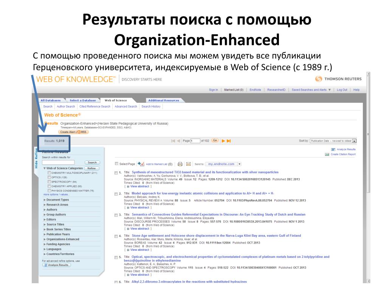The image size is (387, 290).
Task: Check the box for result 4
Action: [x=116, y=236]
